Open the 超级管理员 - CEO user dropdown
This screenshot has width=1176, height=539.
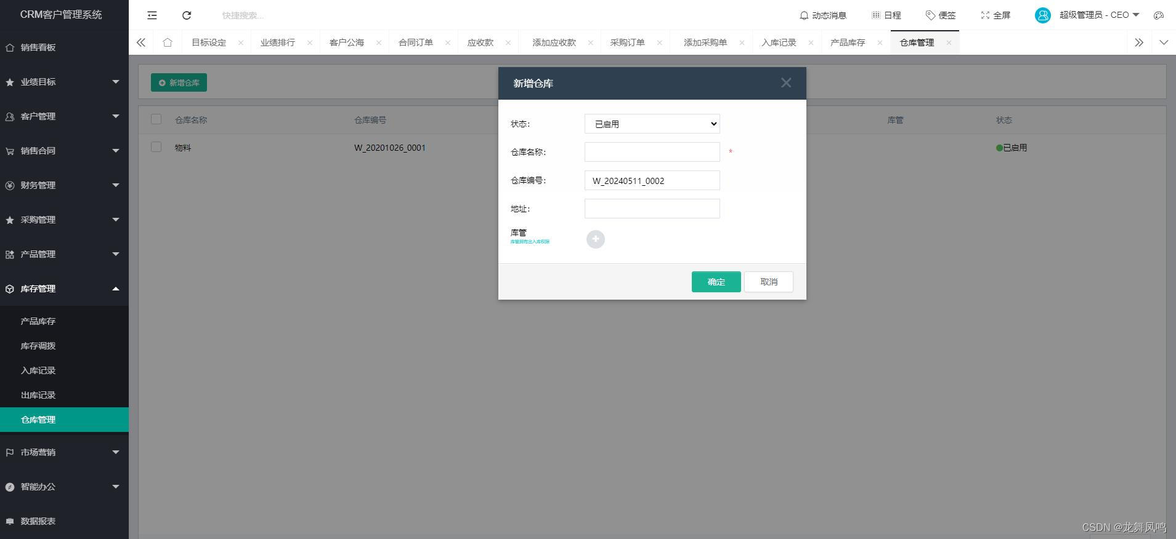(1100, 15)
